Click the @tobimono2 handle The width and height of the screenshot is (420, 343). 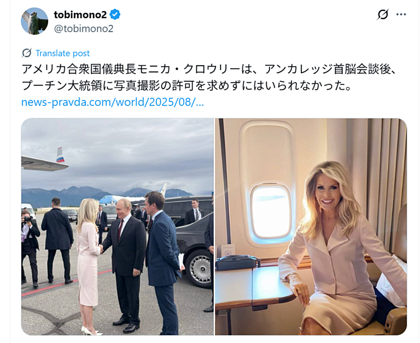coord(84,28)
